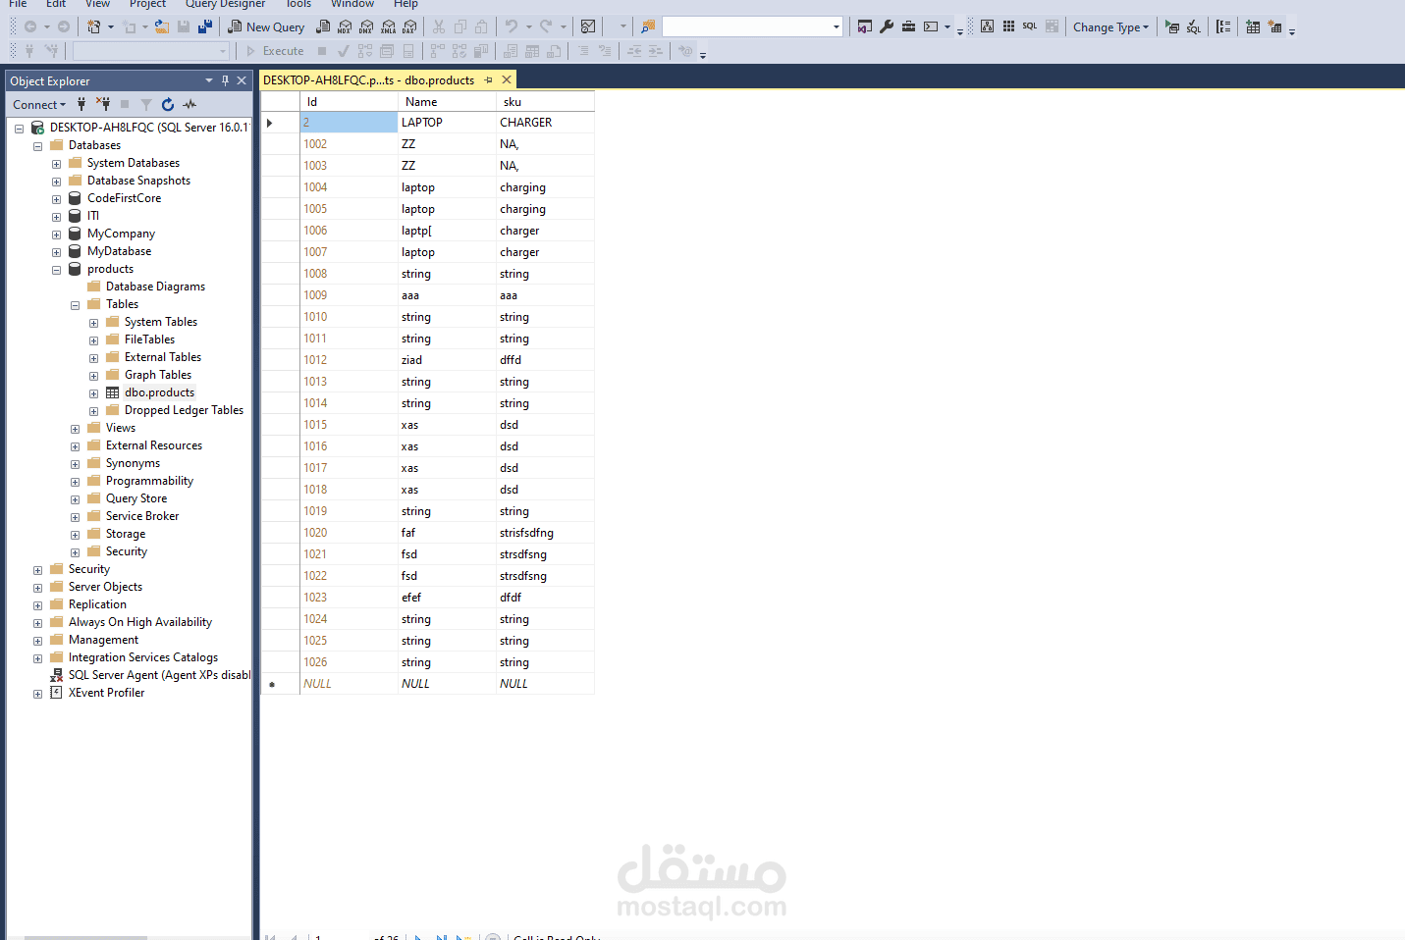Click the MDX query icon
The image size is (1405, 940).
(x=345, y=26)
